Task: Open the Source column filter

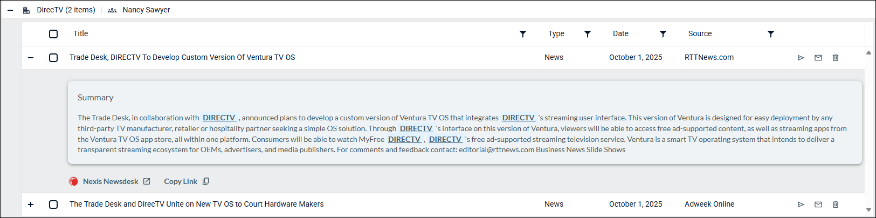Action: [771, 34]
